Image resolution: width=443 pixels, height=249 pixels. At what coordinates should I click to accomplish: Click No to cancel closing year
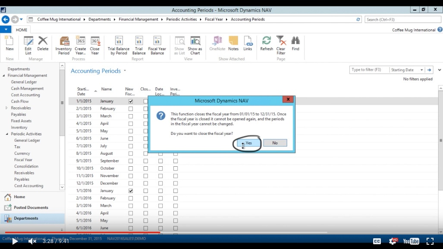[275, 143]
